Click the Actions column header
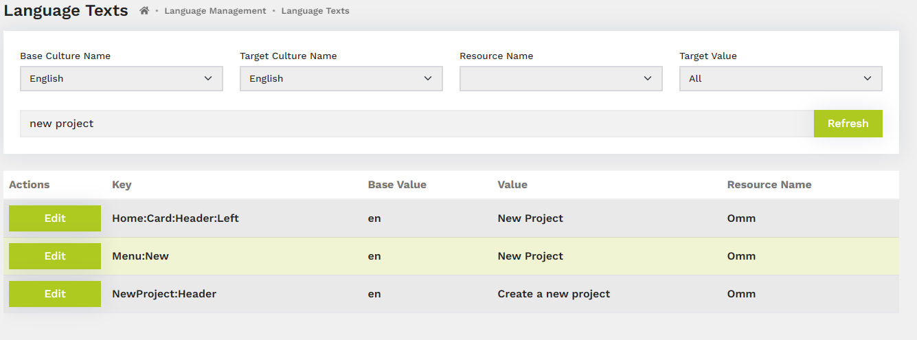The image size is (917, 340). point(30,185)
